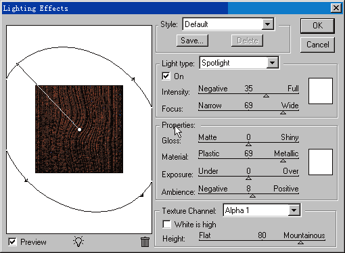The height and width of the screenshot is (253, 345).
Task: Click the Properties material color swatch
Action: coord(321,162)
